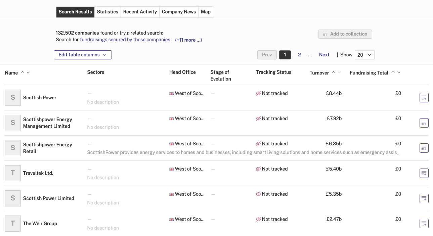Click not-tracked eye icon in Scottish Power row

click(x=258, y=93)
